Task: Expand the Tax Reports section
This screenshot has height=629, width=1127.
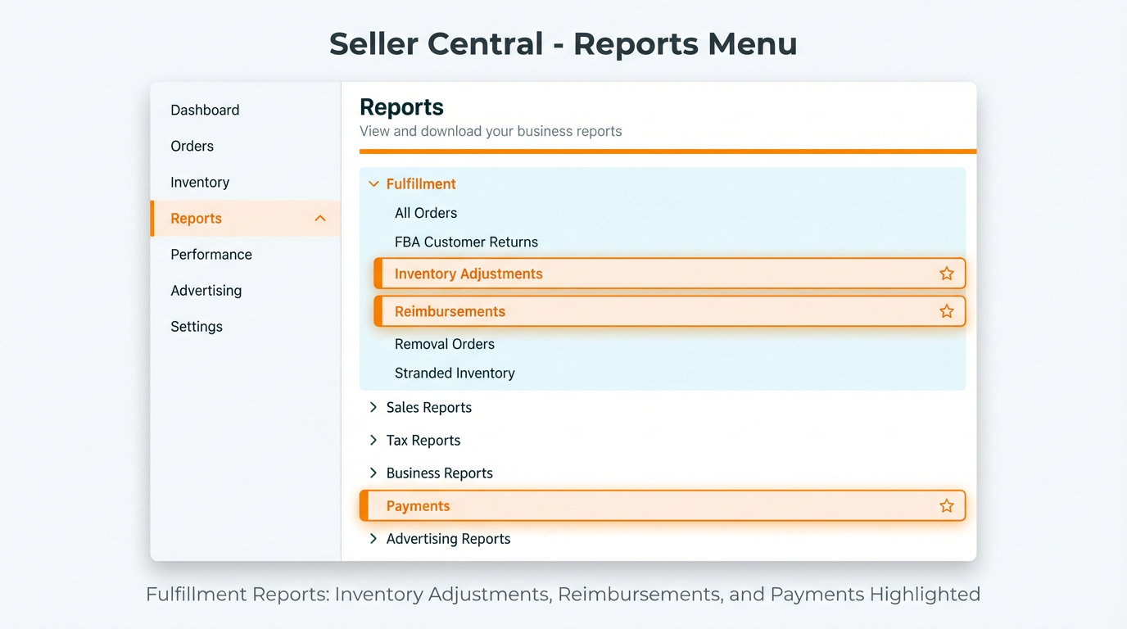Action: coord(373,440)
